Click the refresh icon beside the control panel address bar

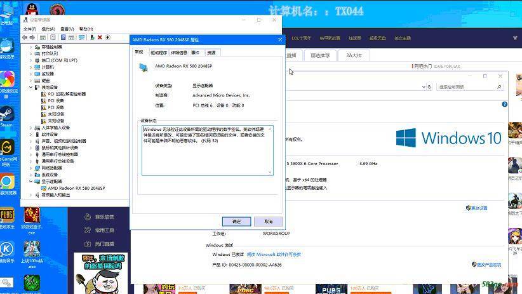tap(429, 87)
